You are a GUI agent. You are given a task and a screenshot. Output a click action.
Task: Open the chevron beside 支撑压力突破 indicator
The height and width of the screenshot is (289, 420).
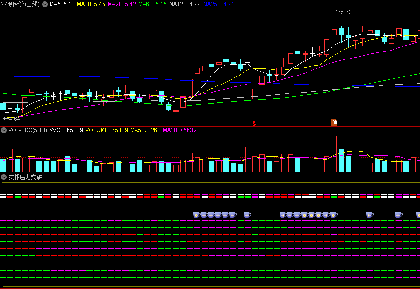pyautogui.click(x=4, y=177)
